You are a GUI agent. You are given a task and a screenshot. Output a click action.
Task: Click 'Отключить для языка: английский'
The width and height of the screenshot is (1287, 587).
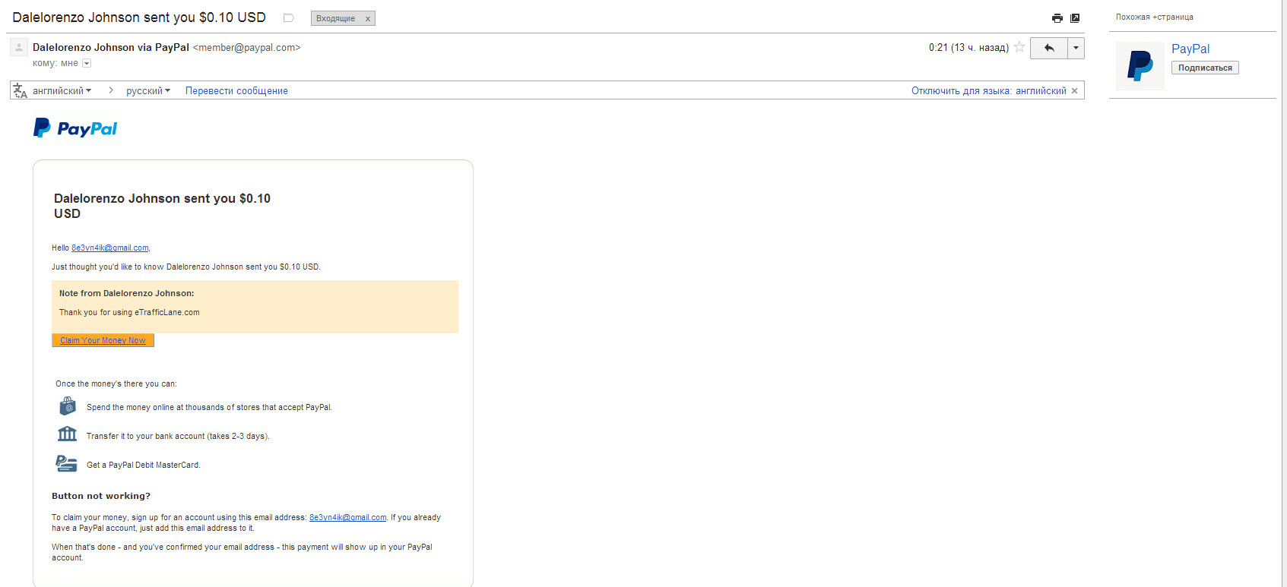(989, 91)
